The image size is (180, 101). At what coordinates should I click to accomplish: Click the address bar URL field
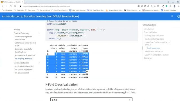[x=47, y=6]
